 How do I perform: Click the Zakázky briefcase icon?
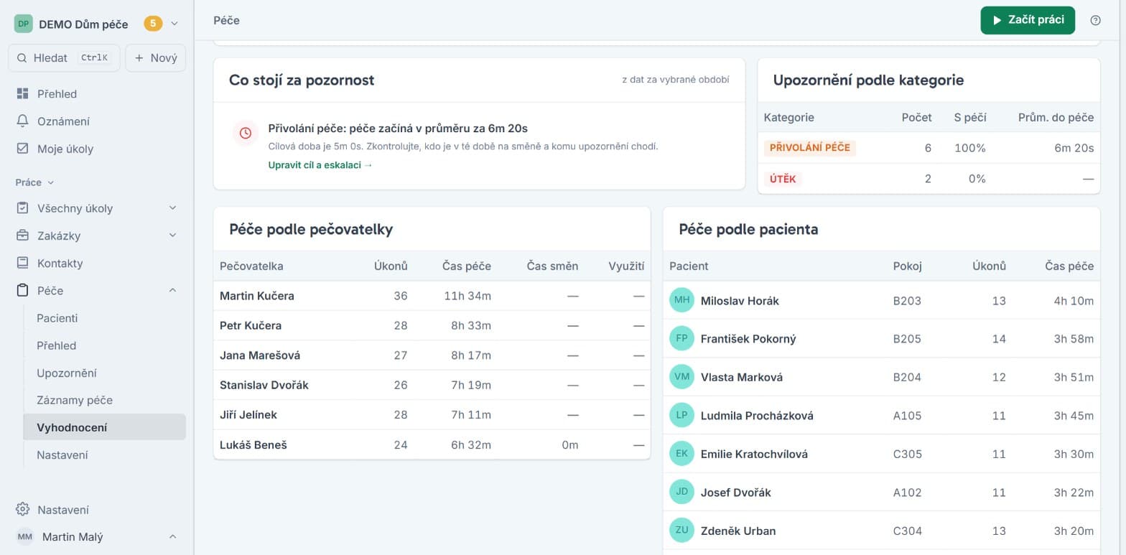click(x=23, y=235)
